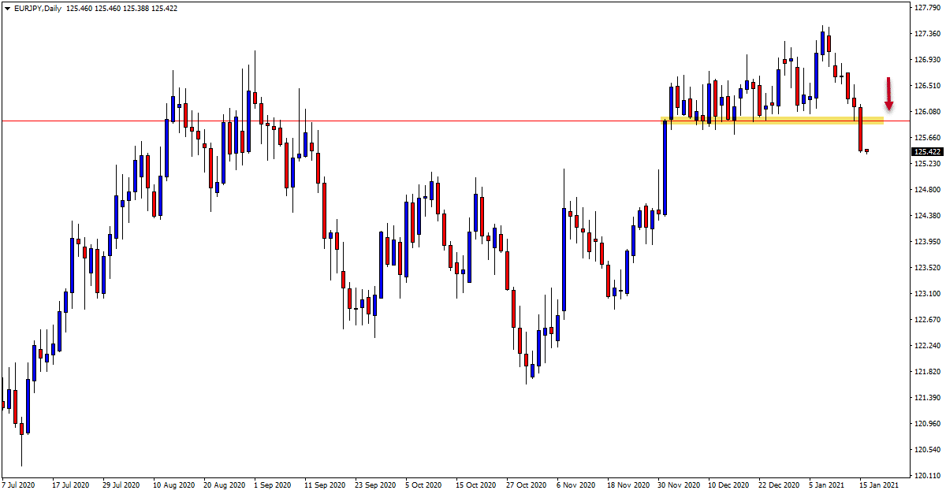Viewport: 946px width, 494px height.
Task: Click the 120.960 price axis label
Action: point(927,424)
